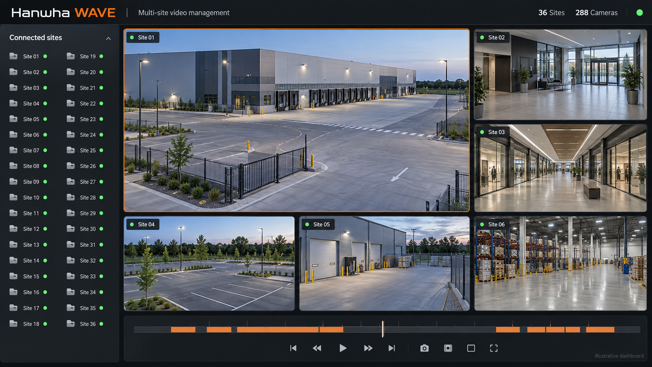Click the Hanwha WAVE logo
The width and height of the screenshot is (652, 367).
click(63, 13)
